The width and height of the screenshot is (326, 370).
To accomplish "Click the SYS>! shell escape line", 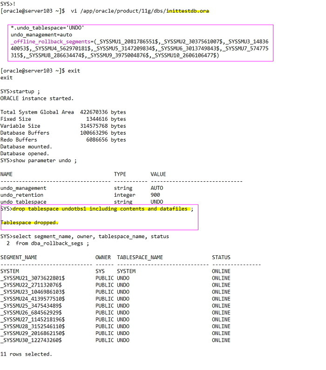I will click(x=8, y=4).
